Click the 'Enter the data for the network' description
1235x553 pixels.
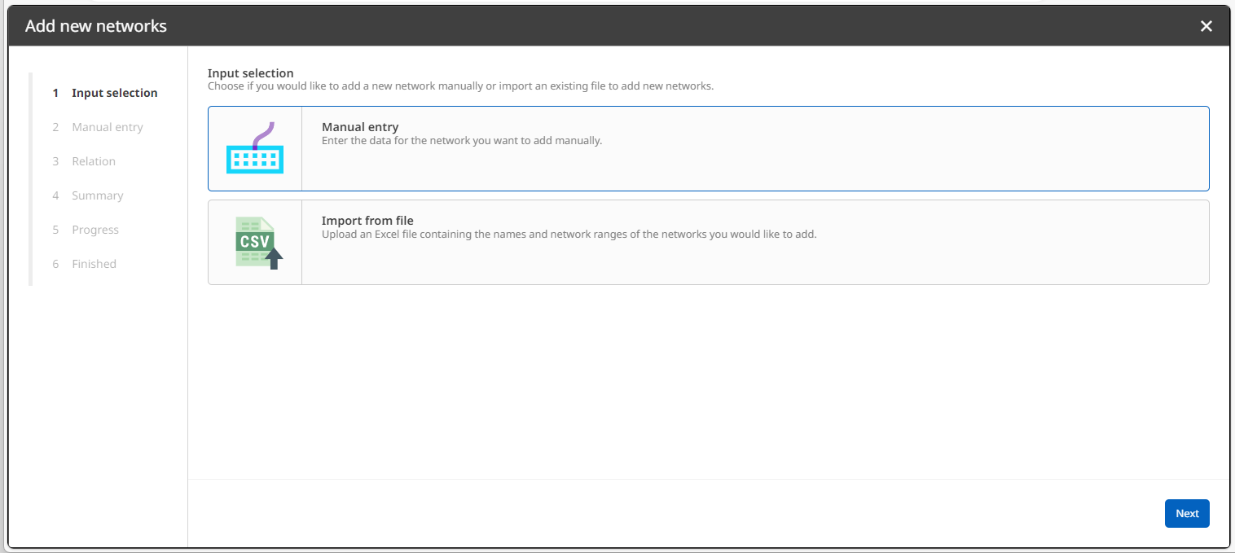pos(461,140)
